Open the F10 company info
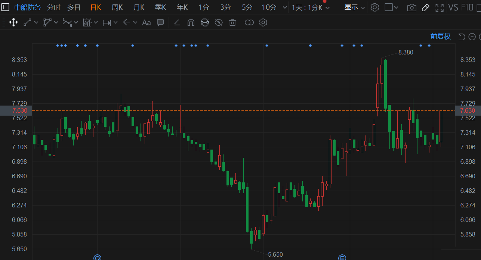The height and width of the screenshot is (260, 481). pos(467,7)
